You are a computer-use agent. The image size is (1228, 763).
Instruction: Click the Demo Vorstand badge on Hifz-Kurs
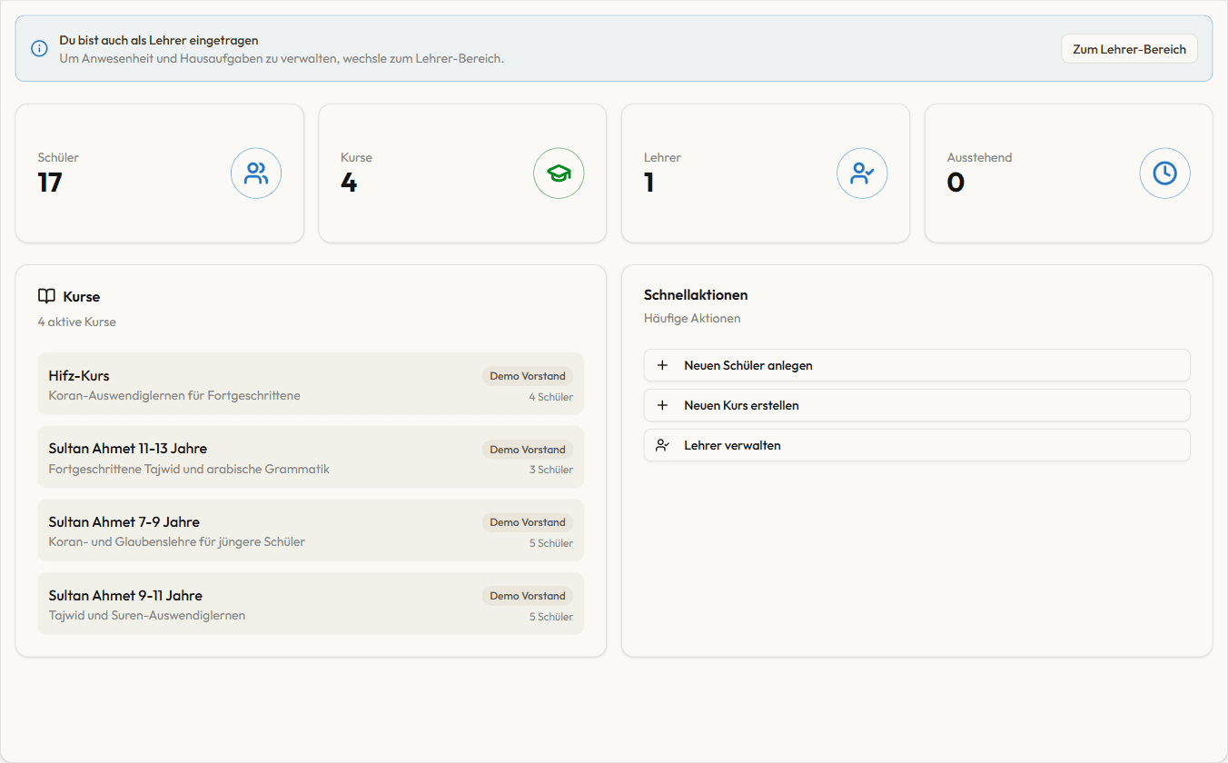click(x=528, y=376)
